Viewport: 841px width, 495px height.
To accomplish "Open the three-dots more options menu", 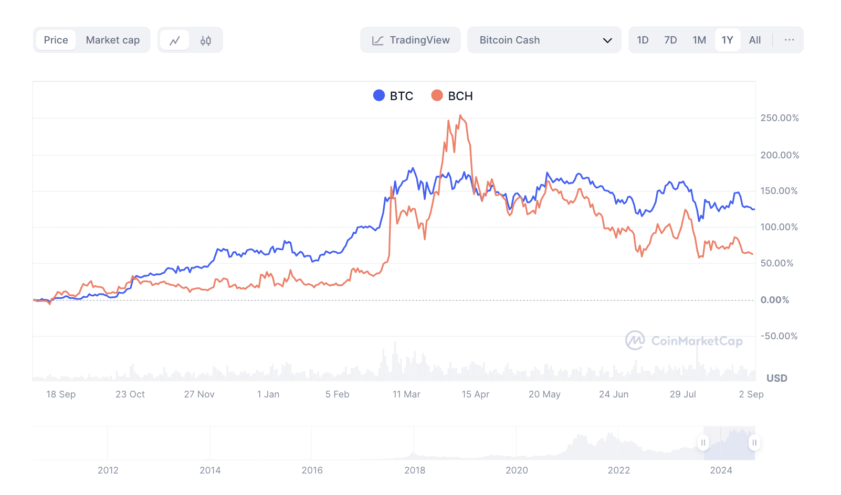I will 789,40.
